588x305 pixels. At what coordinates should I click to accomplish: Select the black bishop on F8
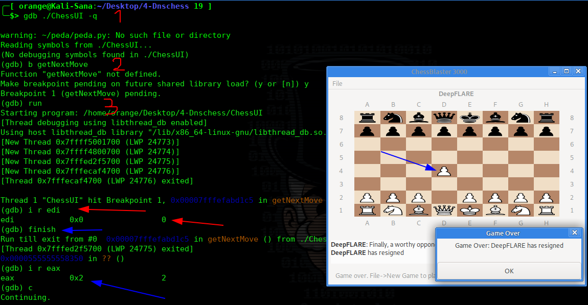point(495,118)
